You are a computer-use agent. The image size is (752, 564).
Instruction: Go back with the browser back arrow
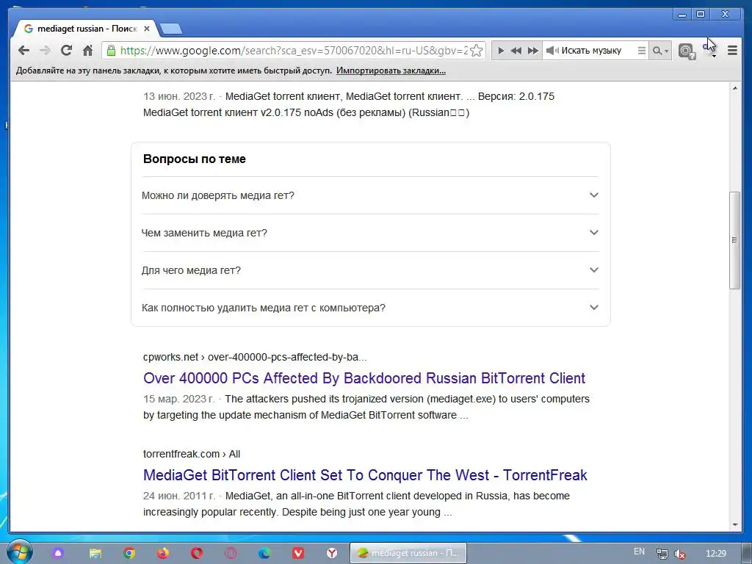(x=23, y=51)
